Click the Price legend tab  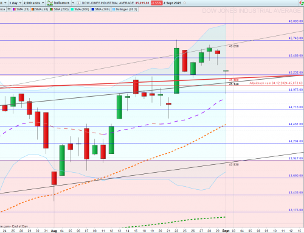click(x=2, y=9)
